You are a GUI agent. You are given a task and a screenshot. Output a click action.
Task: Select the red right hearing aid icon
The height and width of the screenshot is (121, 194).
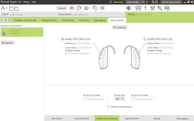pyautogui.click(x=79, y=8)
